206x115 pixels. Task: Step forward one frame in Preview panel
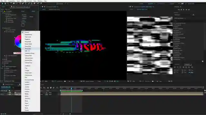click(x=186, y=10)
